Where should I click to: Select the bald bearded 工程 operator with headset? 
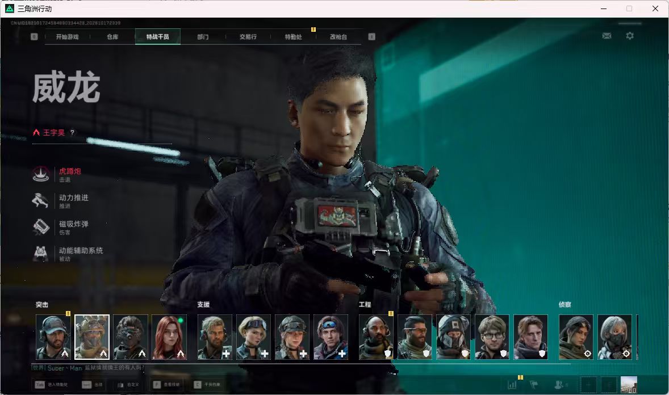377,337
